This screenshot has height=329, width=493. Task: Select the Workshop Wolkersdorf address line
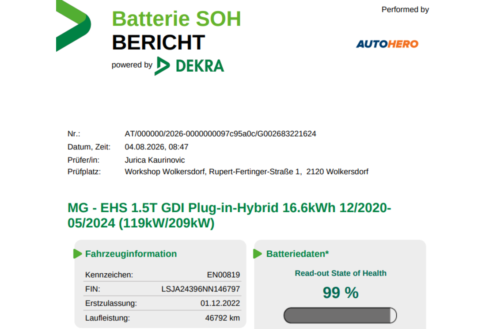pyautogui.click(x=246, y=172)
